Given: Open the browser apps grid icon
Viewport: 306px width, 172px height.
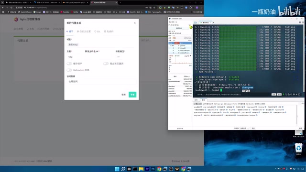Looking at the screenshot, I should coord(3,12).
